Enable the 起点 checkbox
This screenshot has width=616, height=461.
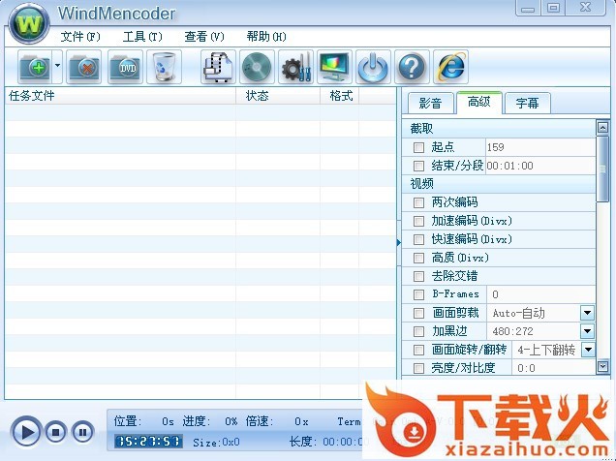tap(418, 147)
